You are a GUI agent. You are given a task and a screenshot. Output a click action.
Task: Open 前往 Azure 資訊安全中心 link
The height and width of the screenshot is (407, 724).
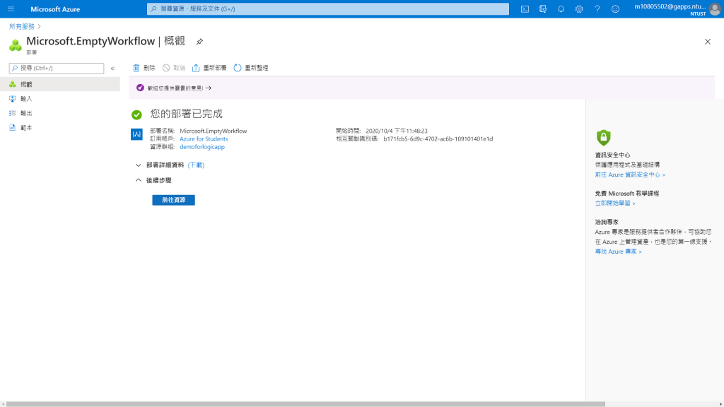tap(630, 175)
